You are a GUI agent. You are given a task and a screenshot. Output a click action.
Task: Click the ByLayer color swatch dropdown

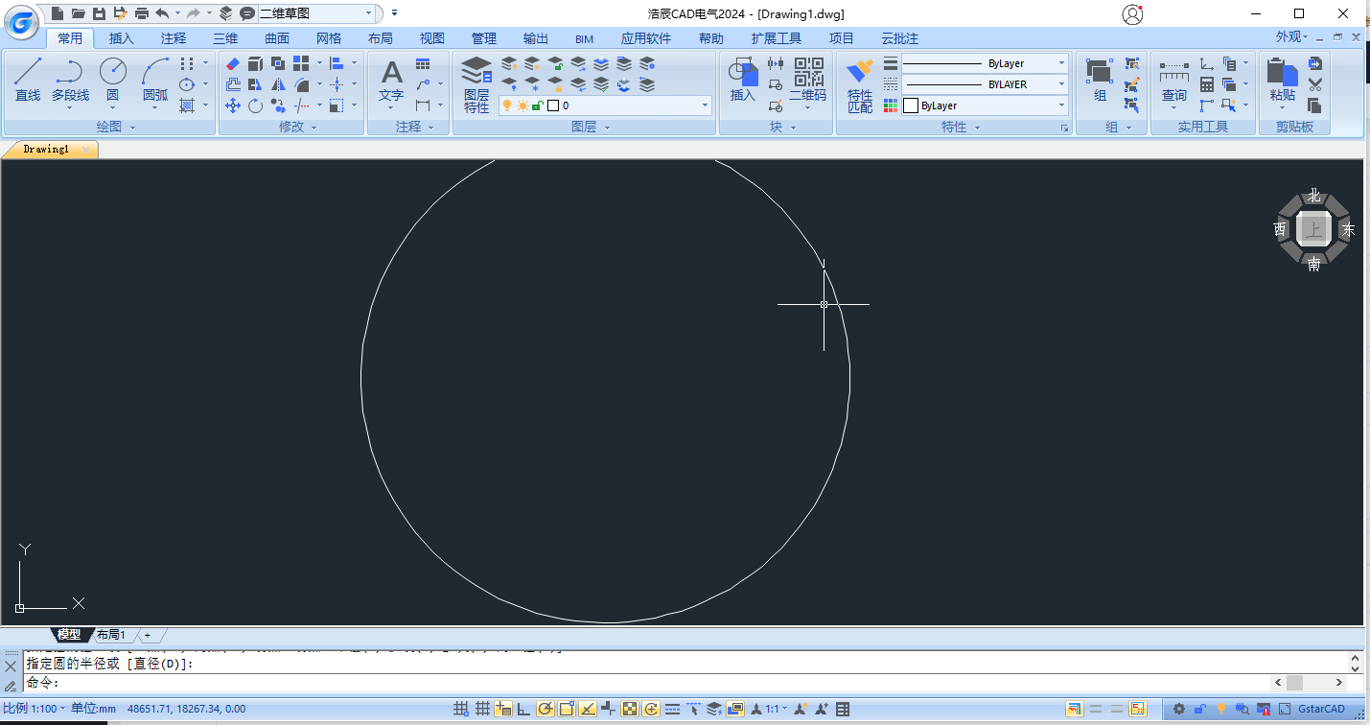985,105
